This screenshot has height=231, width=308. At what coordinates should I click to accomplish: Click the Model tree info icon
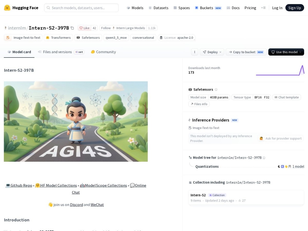click(264, 158)
